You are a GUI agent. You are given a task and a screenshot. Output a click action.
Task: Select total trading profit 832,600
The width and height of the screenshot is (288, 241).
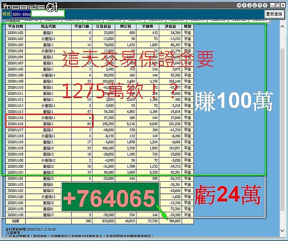(104, 221)
